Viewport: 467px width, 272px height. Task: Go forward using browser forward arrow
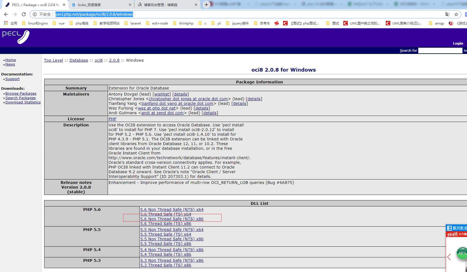15,14
